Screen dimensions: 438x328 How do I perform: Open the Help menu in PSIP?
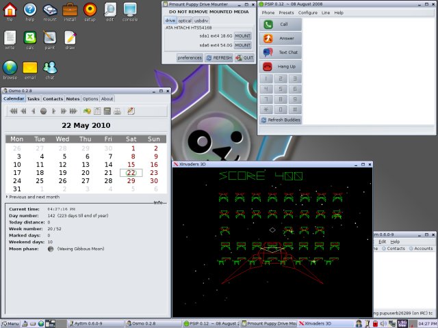(339, 13)
